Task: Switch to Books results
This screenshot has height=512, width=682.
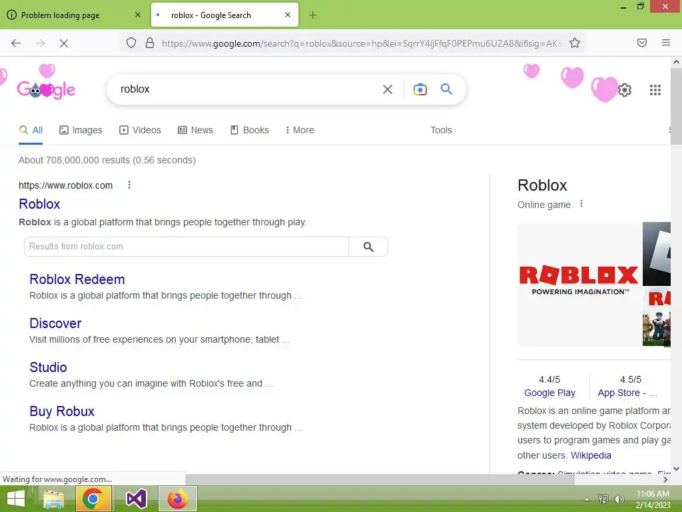Action: point(250,130)
